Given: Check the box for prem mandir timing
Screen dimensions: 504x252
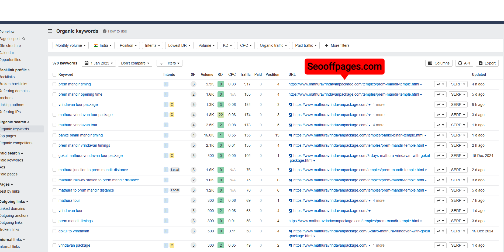Looking at the screenshot, I should [54, 84].
